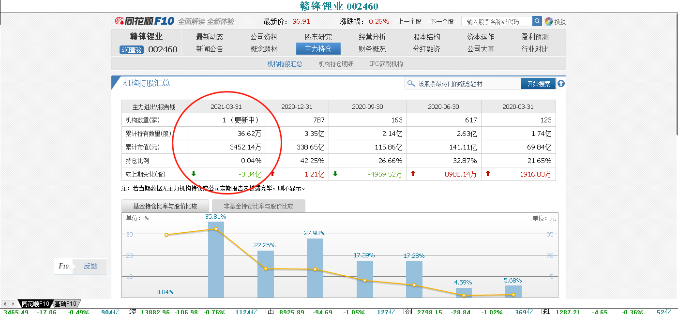
Task: Open the 行业对比 menu
Action: point(535,49)
